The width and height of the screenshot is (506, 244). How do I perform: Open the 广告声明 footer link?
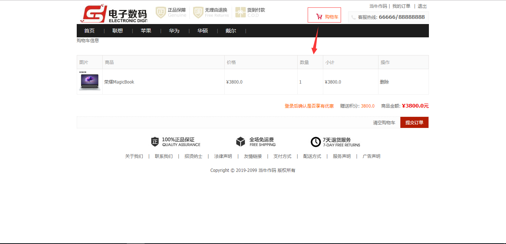371,156
